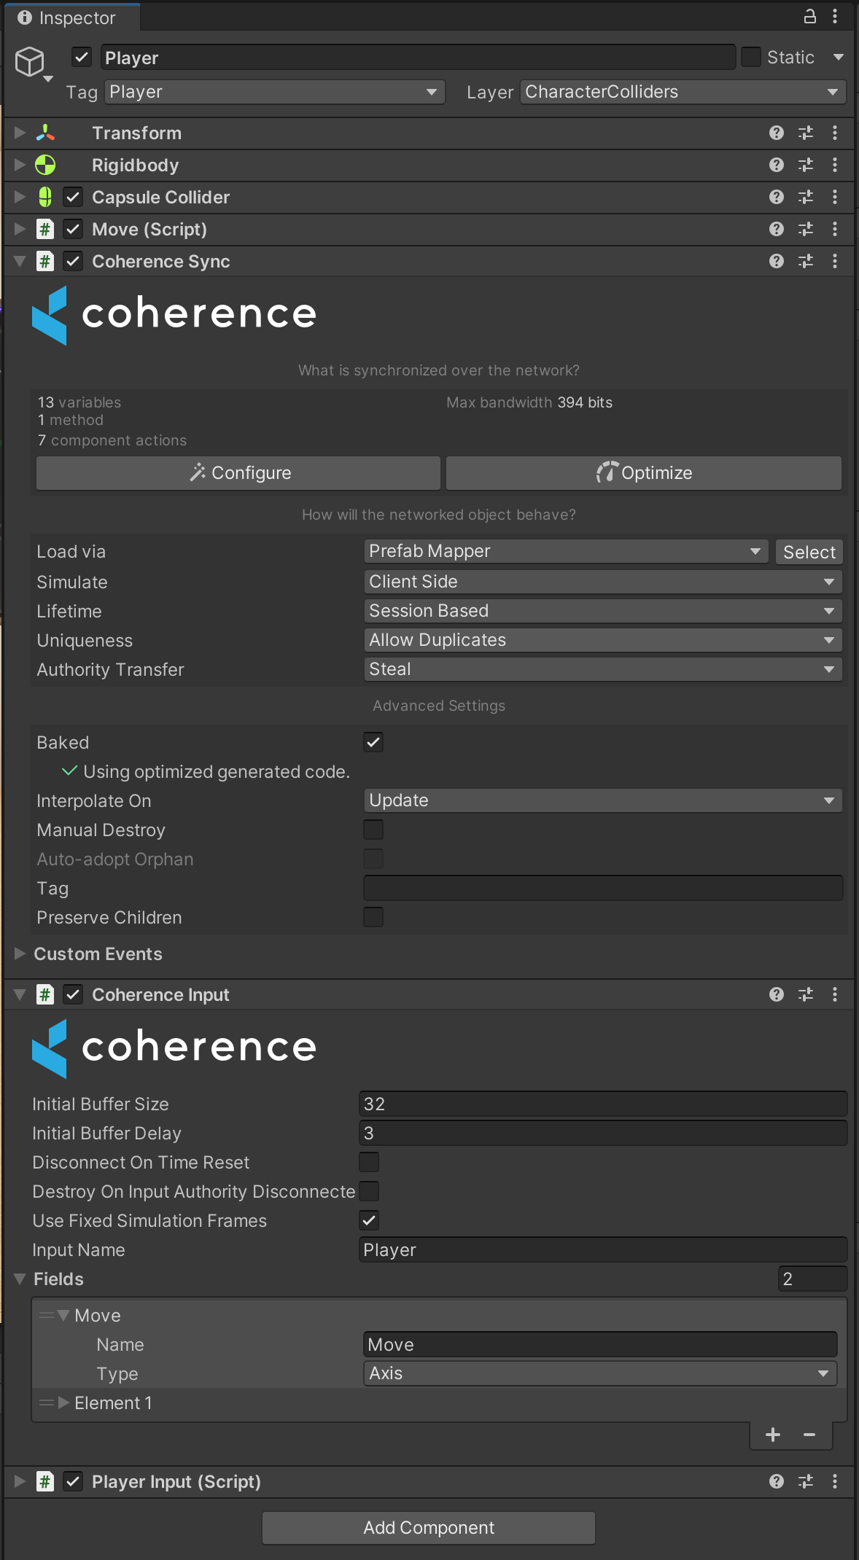Open the Authority Transfer dropdown

point(602,669)
